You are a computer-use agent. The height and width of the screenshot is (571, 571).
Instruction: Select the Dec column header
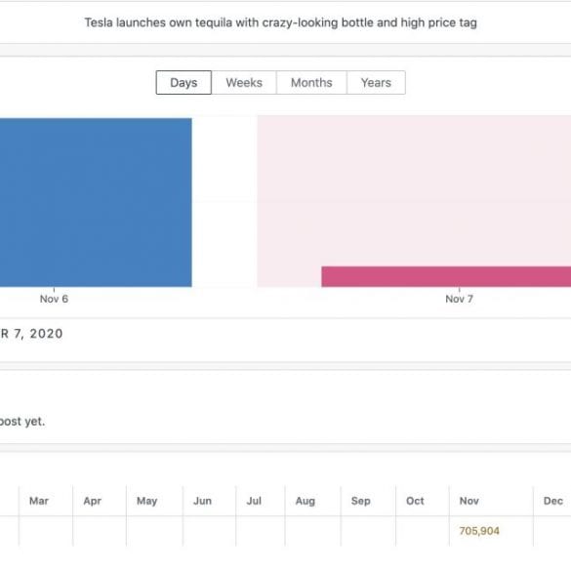click(553, 501)
